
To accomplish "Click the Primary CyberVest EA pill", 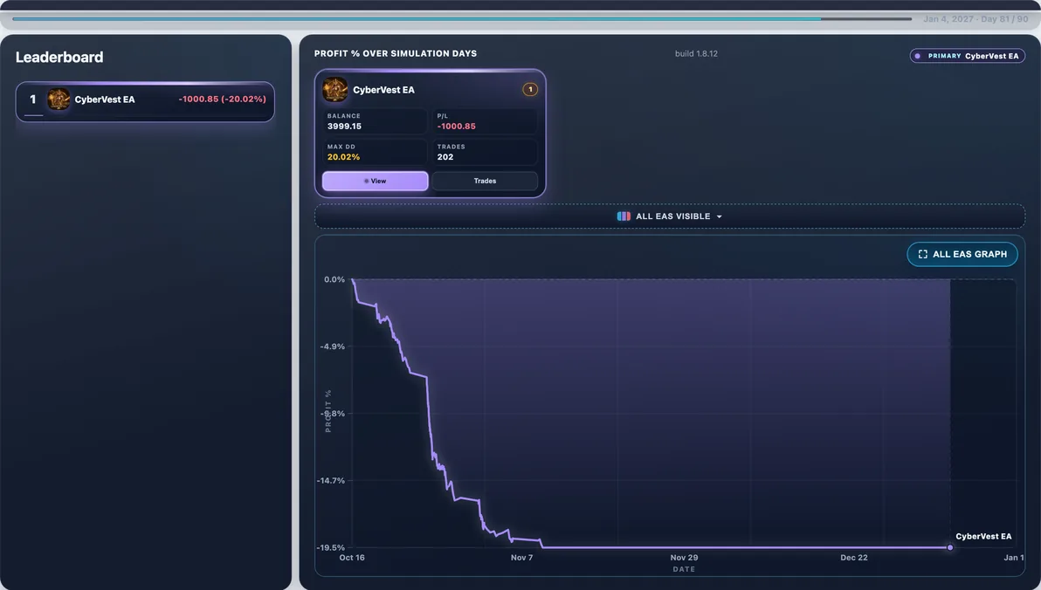I will click(968, 56).
